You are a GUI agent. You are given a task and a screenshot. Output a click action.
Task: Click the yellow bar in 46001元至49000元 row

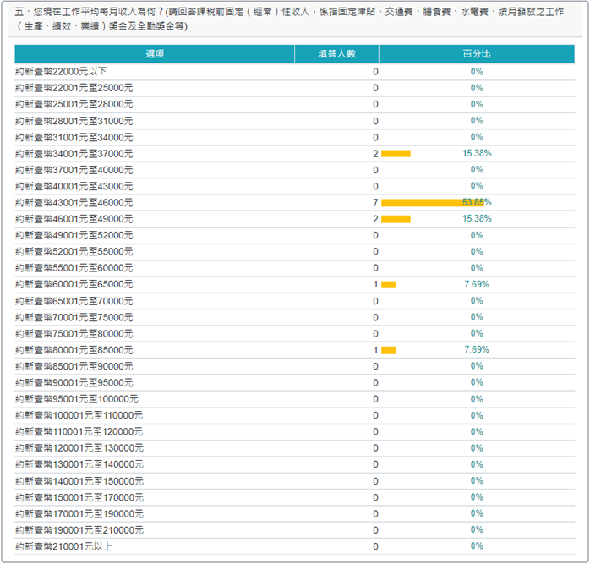click(396, 219)
